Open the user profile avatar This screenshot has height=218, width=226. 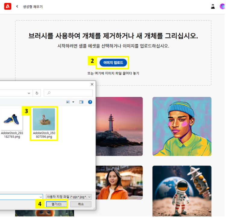(x=222, y=6)
